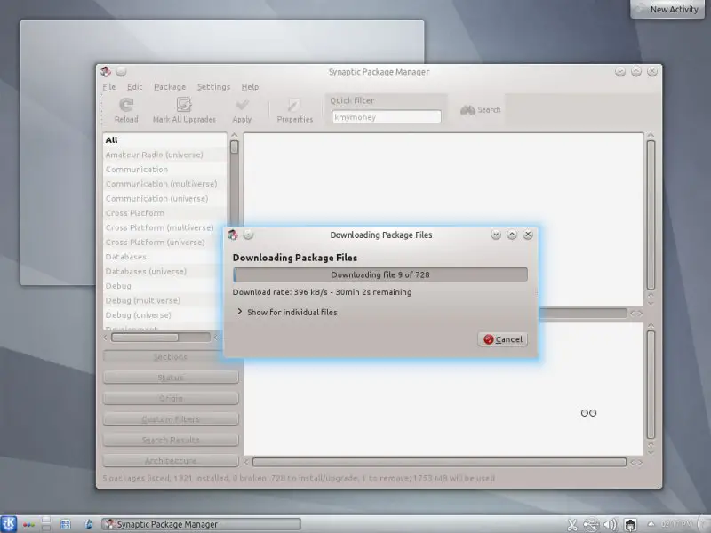
Task: Click Synaptic Package Manager taskbar entry
Action: point(201,524)
